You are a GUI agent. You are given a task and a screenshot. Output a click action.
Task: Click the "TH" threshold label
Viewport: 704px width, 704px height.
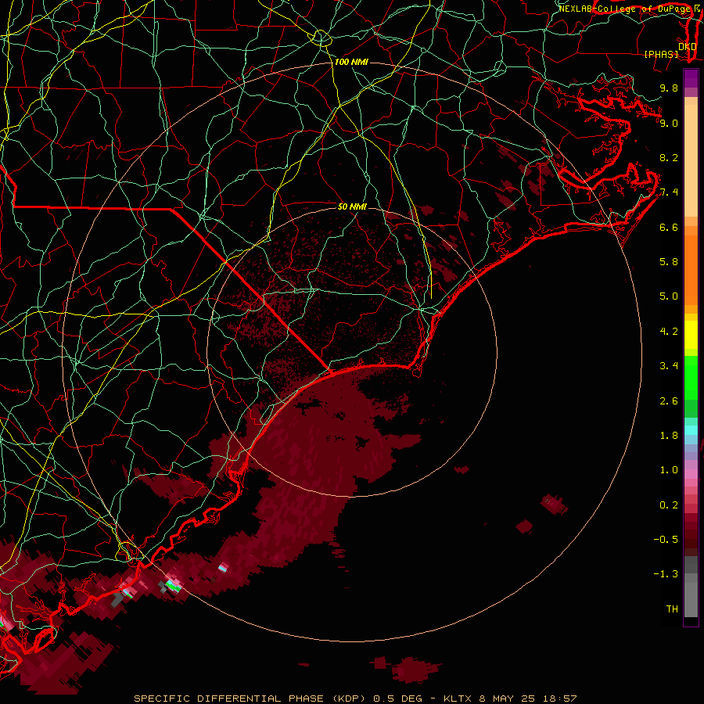[672, 609]
